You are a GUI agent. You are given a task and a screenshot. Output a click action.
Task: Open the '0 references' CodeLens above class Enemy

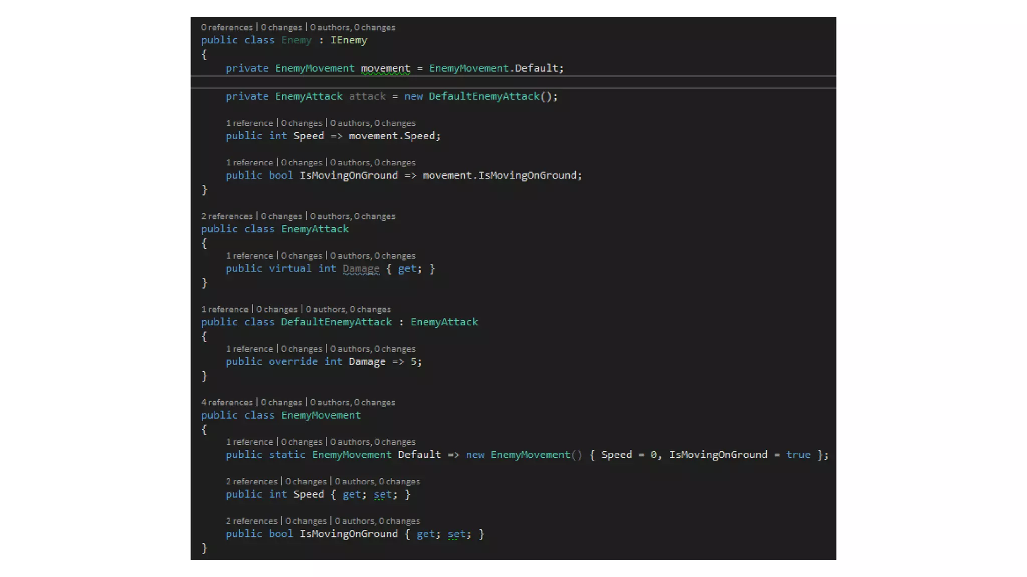click(x=227, y=28)
